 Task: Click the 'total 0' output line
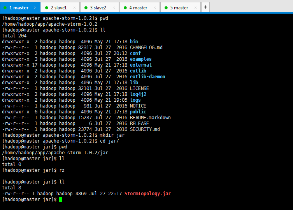(x=12, y=164)
